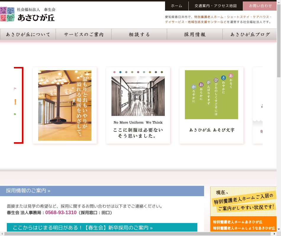Click the pink dot above hallway image
The height and width of the screenshot is (236, 281).
pos(114,72)
